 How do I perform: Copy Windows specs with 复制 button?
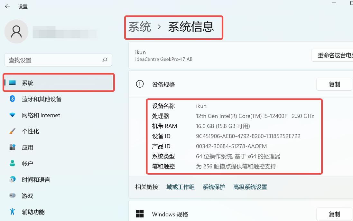(334, 214)
